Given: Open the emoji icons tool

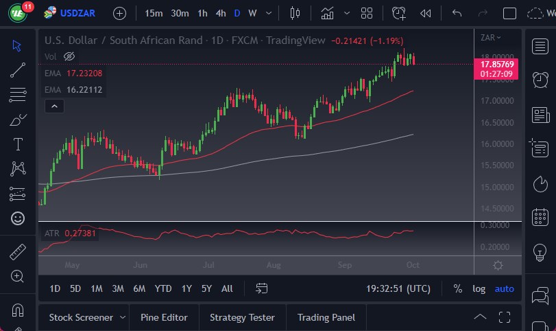Looking at the screenshot, I should (18, 218).
